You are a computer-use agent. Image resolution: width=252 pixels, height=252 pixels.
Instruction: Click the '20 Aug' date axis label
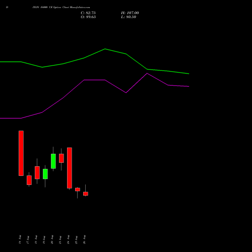coord(52,239)
